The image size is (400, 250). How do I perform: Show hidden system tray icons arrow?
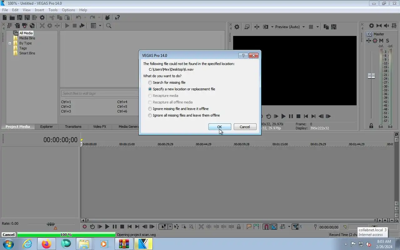[x=345, y=244]
